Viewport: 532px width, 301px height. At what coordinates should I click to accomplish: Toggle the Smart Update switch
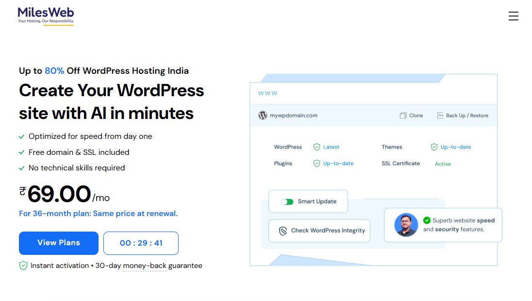(x=287, y=201)
